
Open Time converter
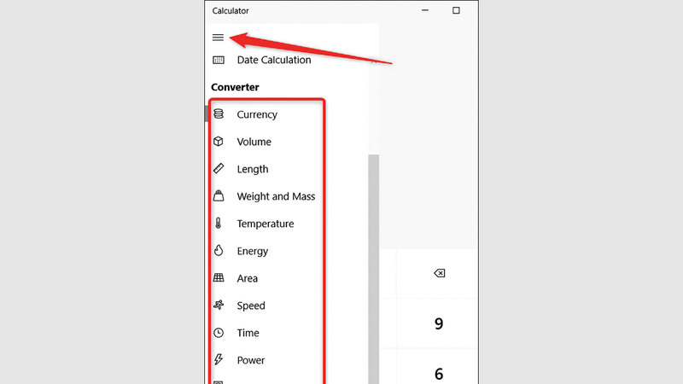(x=248, y=333)
